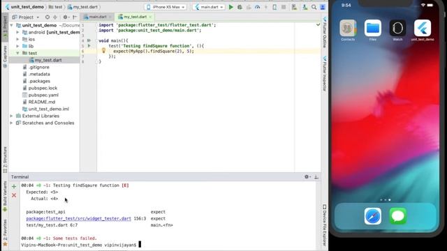Image resolution: width=447 pixels, height=251 pixels.
Task: Select unit_test_demo.iml in the project tree
Action: click(x=45, y=109)
